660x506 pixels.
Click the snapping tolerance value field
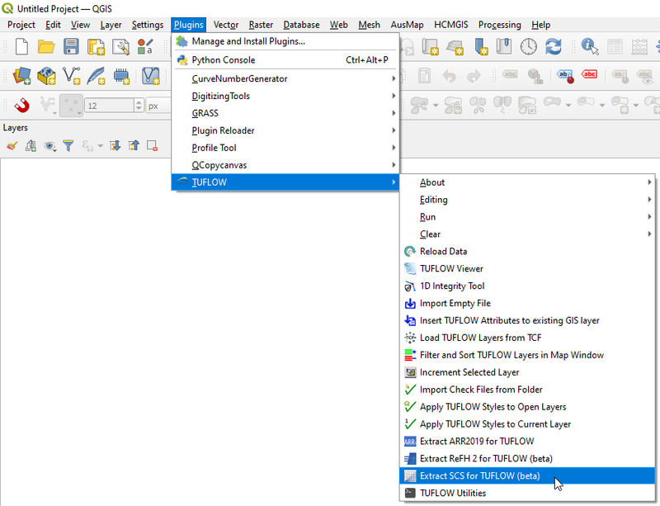[x=108, y=106]
